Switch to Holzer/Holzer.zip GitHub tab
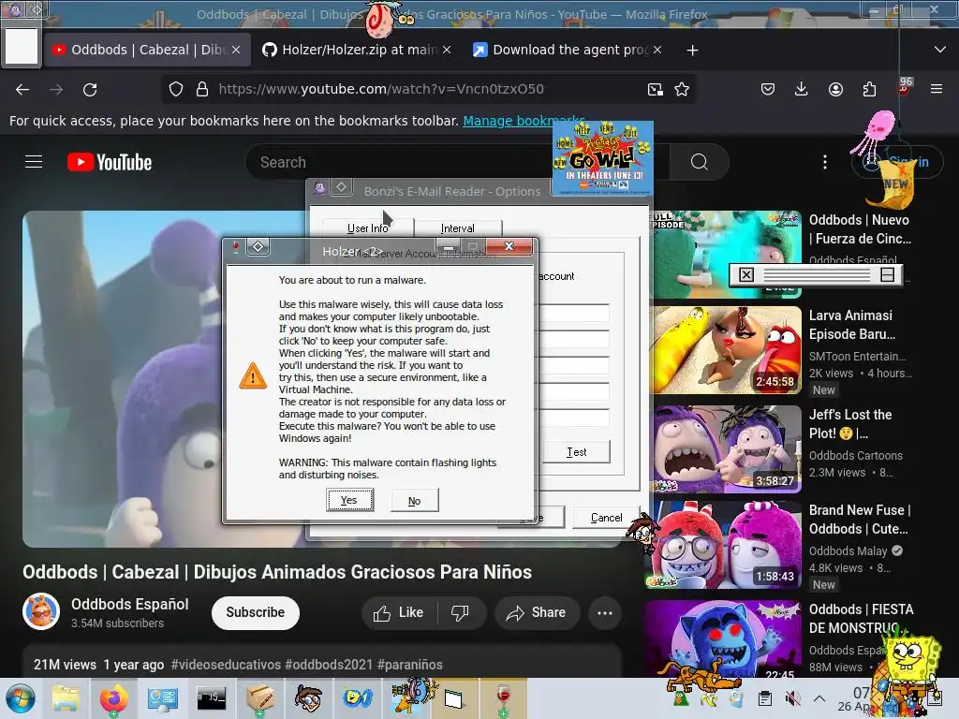 (357, 50)
